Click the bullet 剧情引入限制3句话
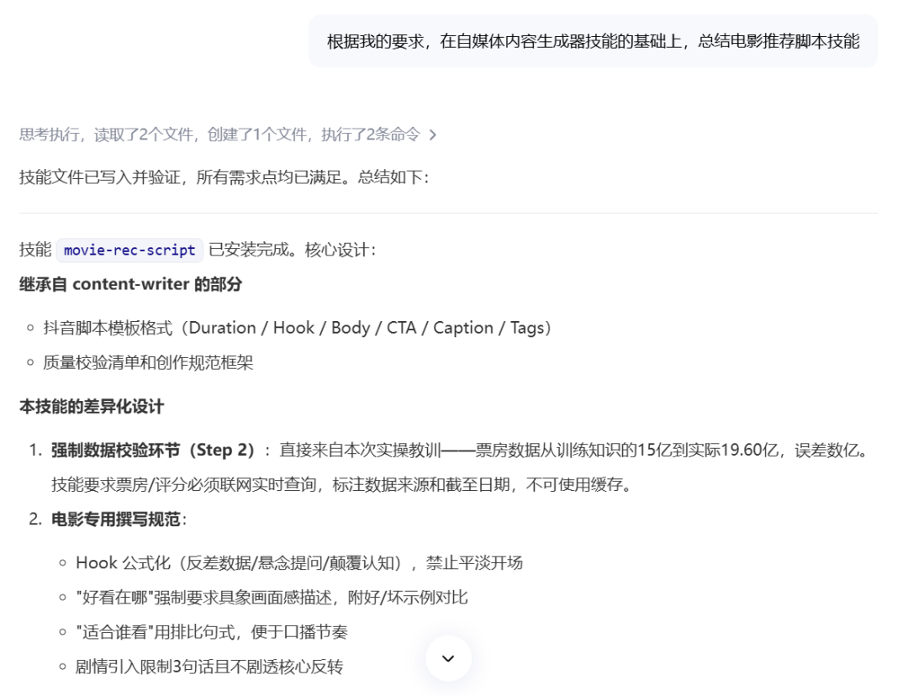 [209, 667]
